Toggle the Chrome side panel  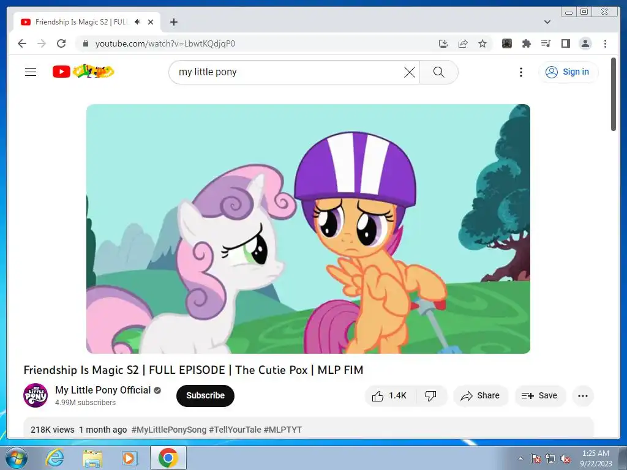pos(565,43)
